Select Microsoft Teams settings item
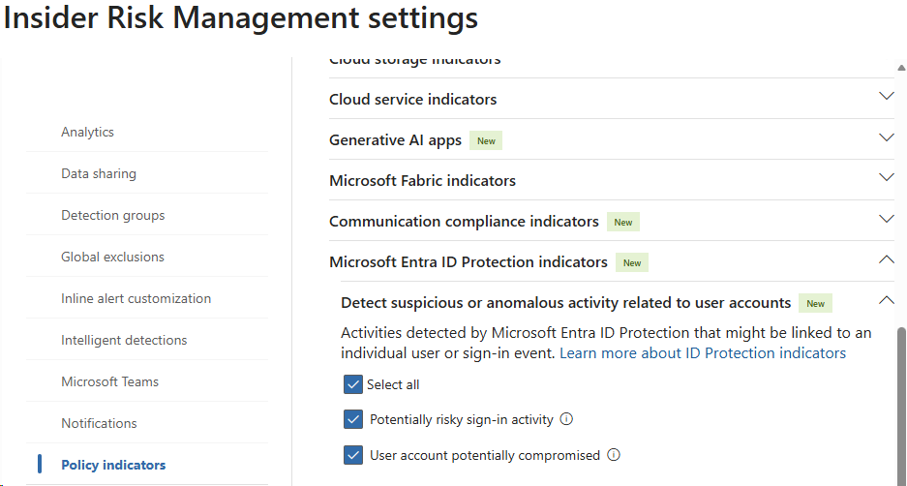 [x=109, y=381]
